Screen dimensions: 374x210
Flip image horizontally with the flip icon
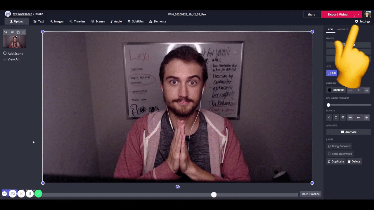coord(336,118)
